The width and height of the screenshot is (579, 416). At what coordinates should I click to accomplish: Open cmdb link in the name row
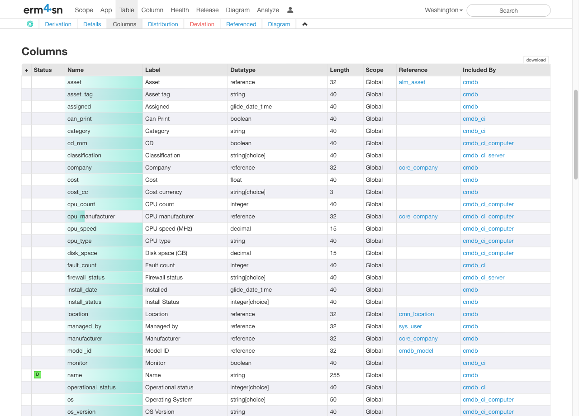470,375
